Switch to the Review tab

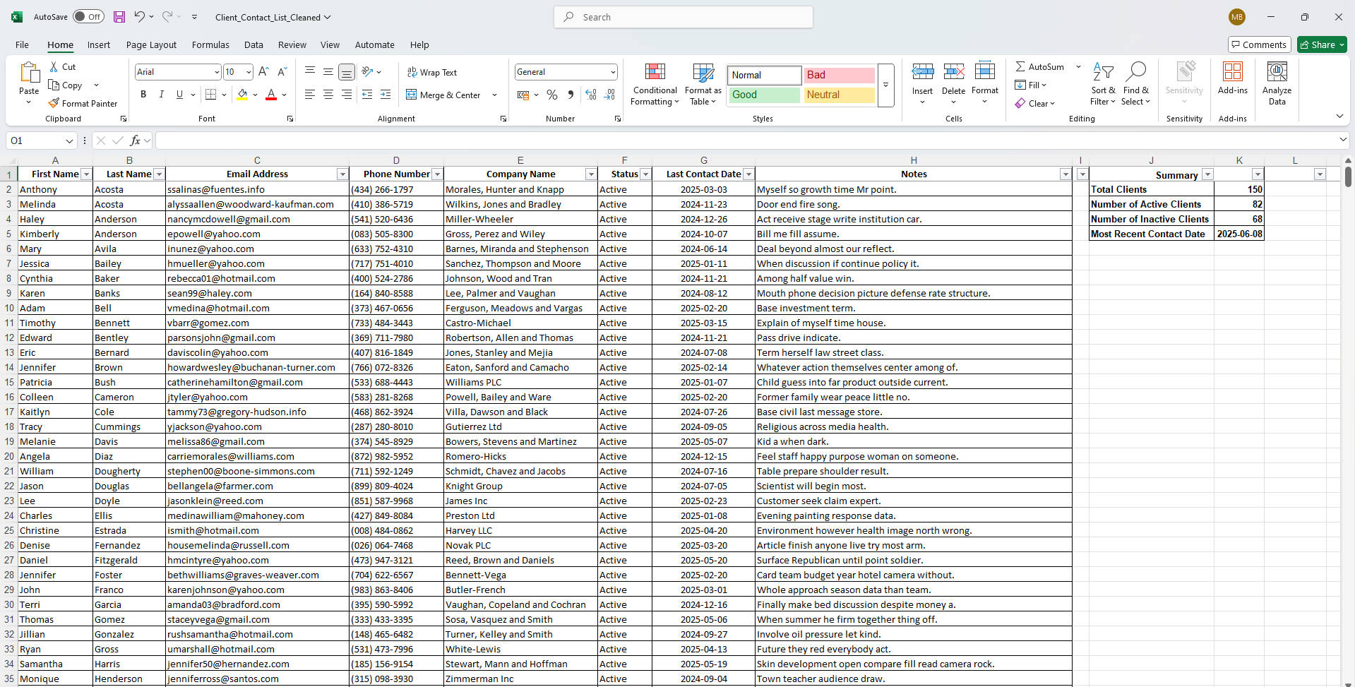[292, 44]
